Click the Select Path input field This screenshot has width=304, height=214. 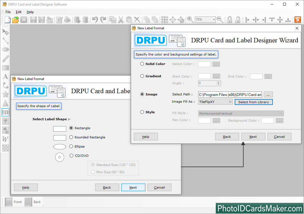[x=230, y=95]
